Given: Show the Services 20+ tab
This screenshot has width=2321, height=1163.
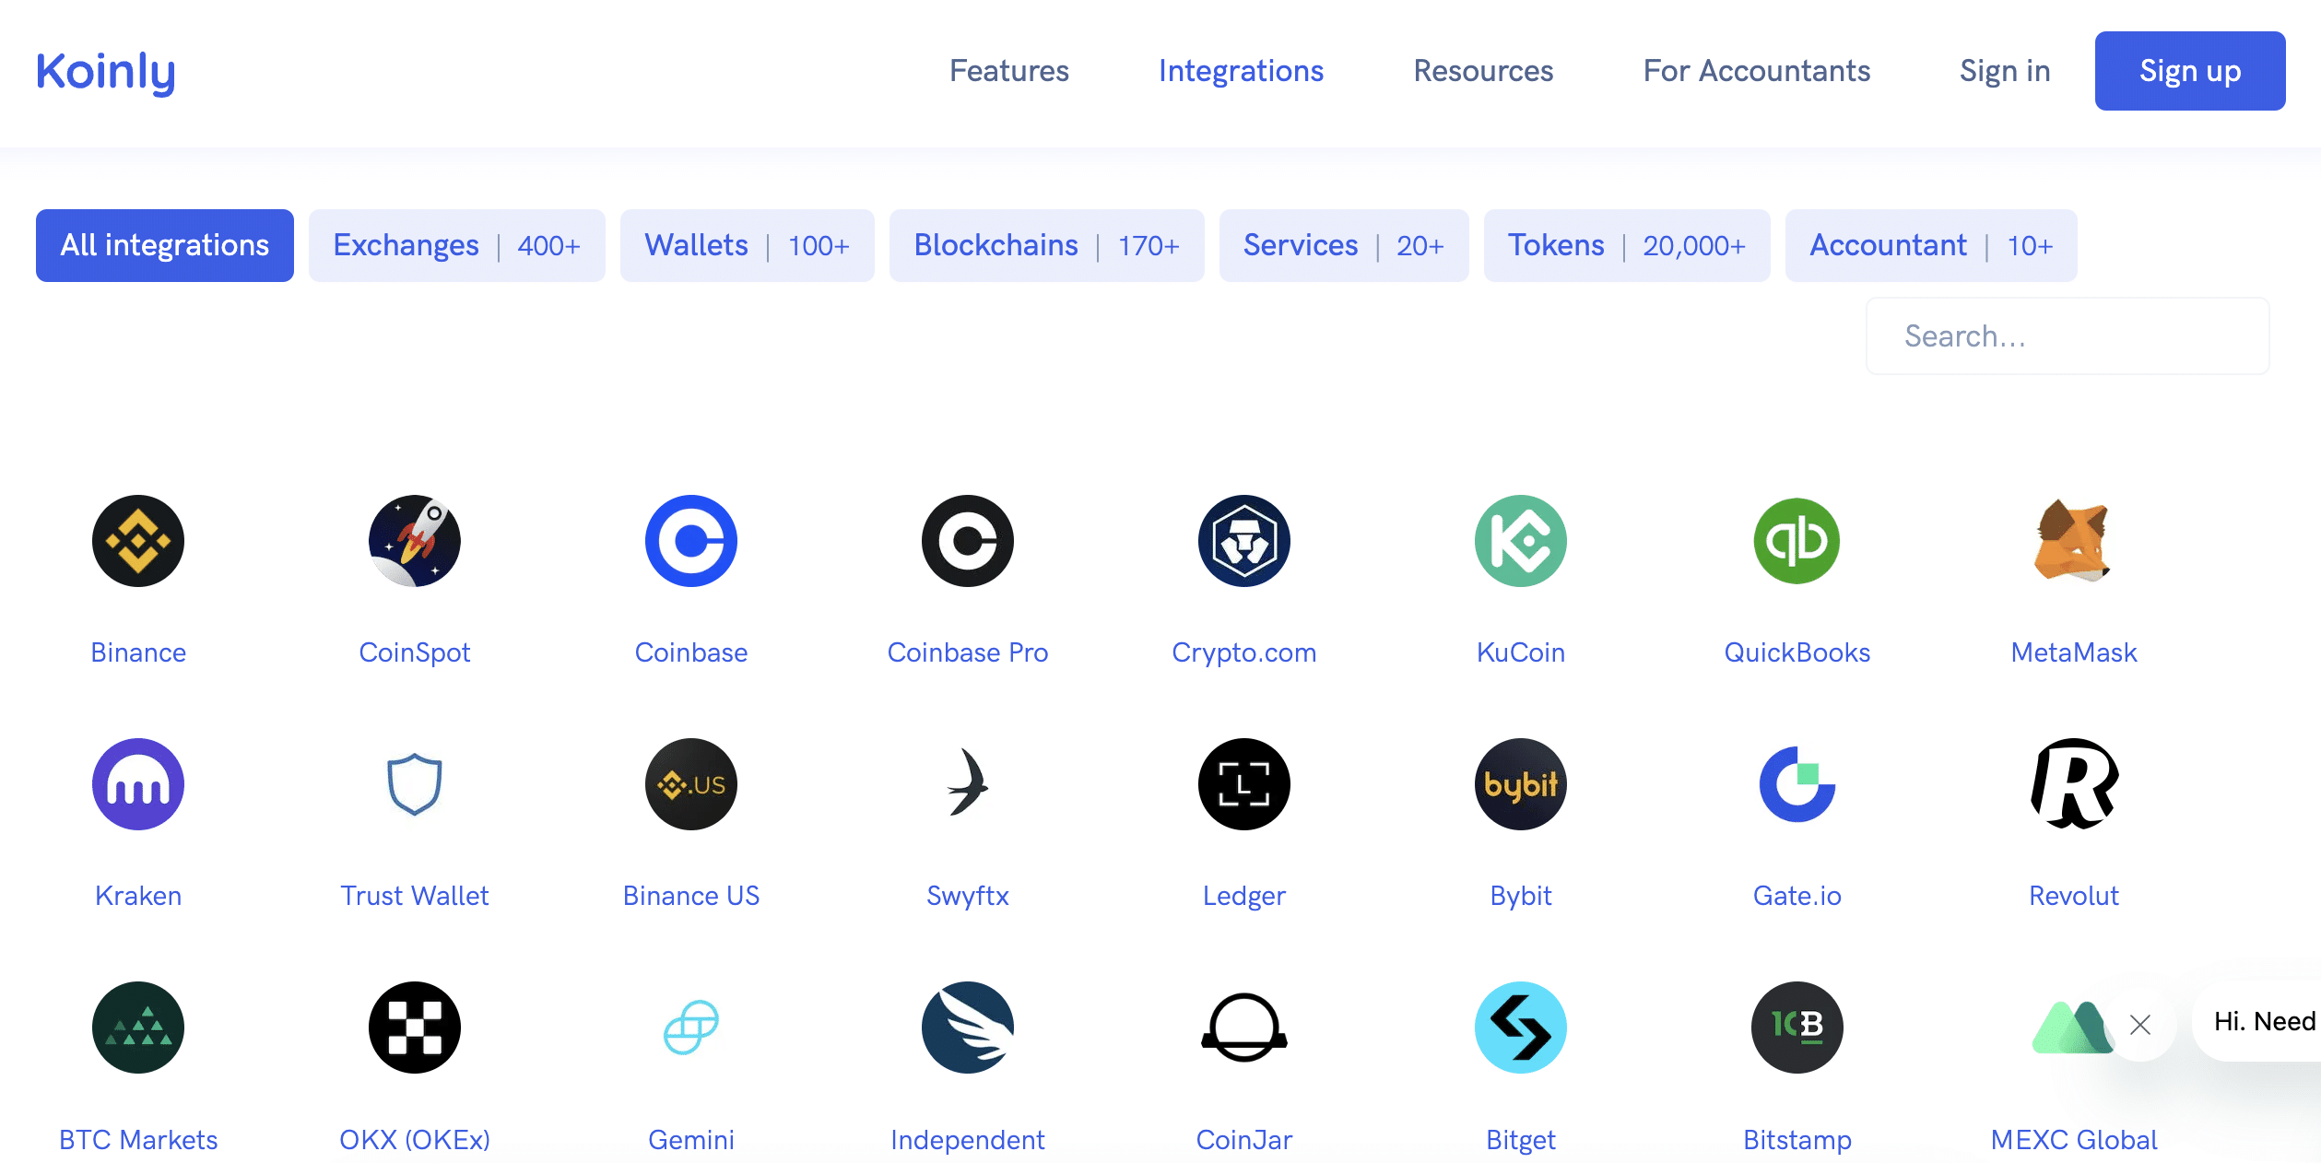Looking at the screenshot, I should [x=1344, y=245].
